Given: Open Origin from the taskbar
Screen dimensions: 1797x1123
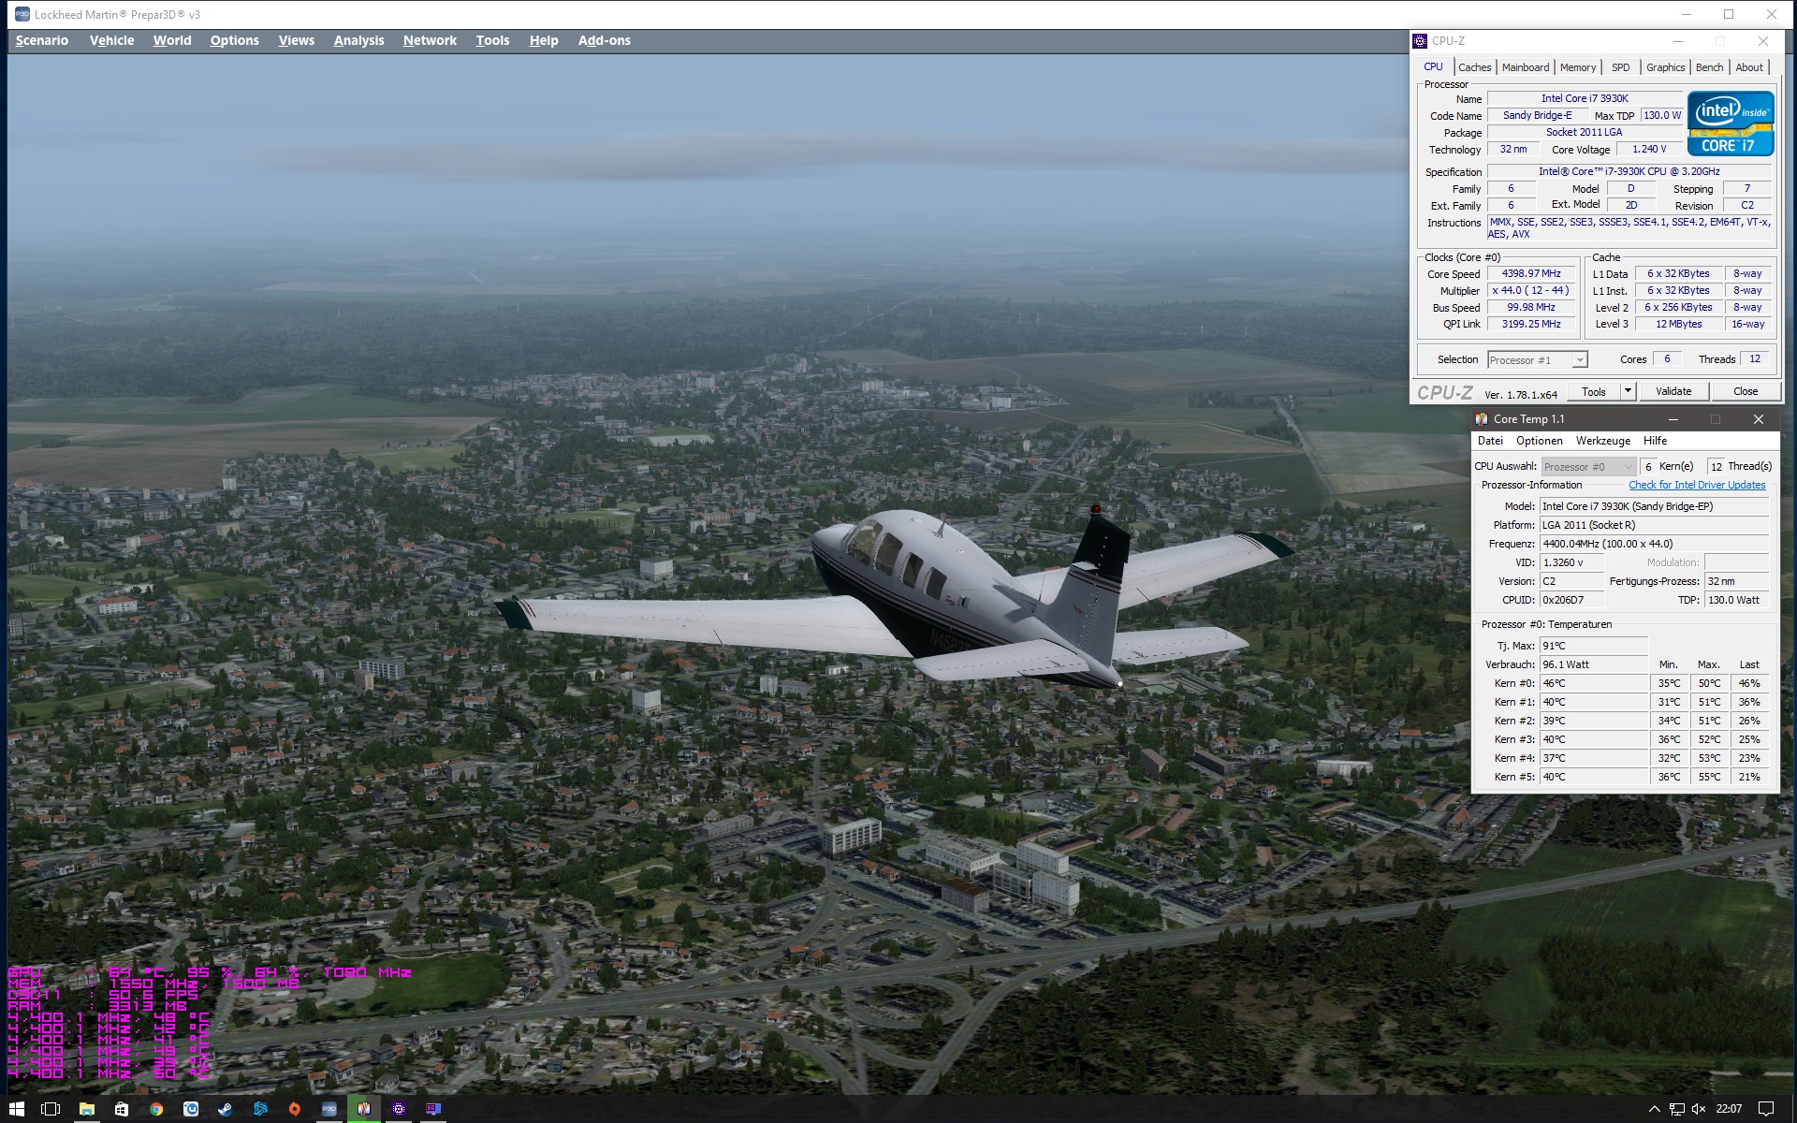Looking at the screenshot, I should click(x=295, y=1109).
